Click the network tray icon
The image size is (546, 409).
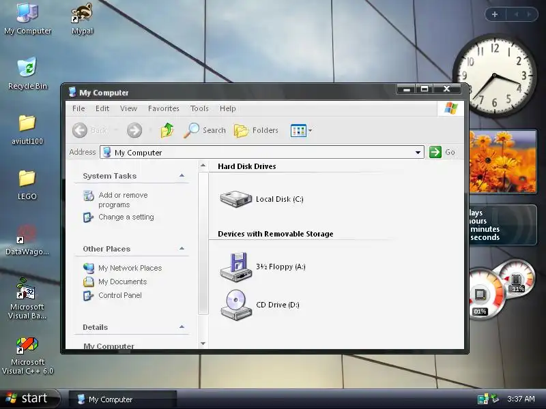[483, 399]
